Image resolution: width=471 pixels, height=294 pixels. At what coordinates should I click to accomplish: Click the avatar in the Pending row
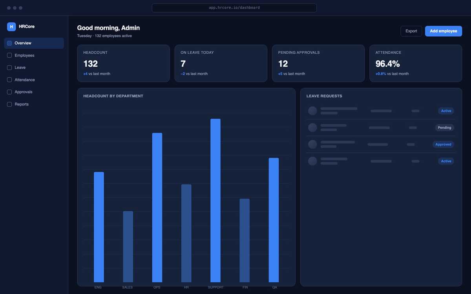point(312,127)
